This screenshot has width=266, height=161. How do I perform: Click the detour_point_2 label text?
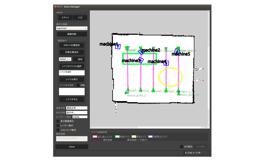point(137,95)
